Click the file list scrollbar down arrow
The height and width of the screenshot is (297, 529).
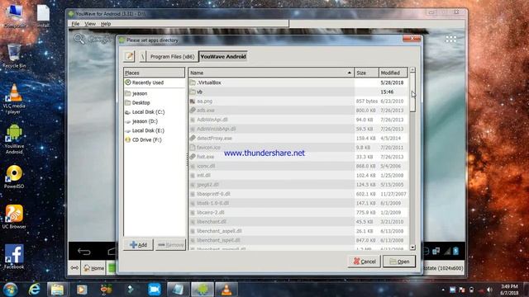412,247
